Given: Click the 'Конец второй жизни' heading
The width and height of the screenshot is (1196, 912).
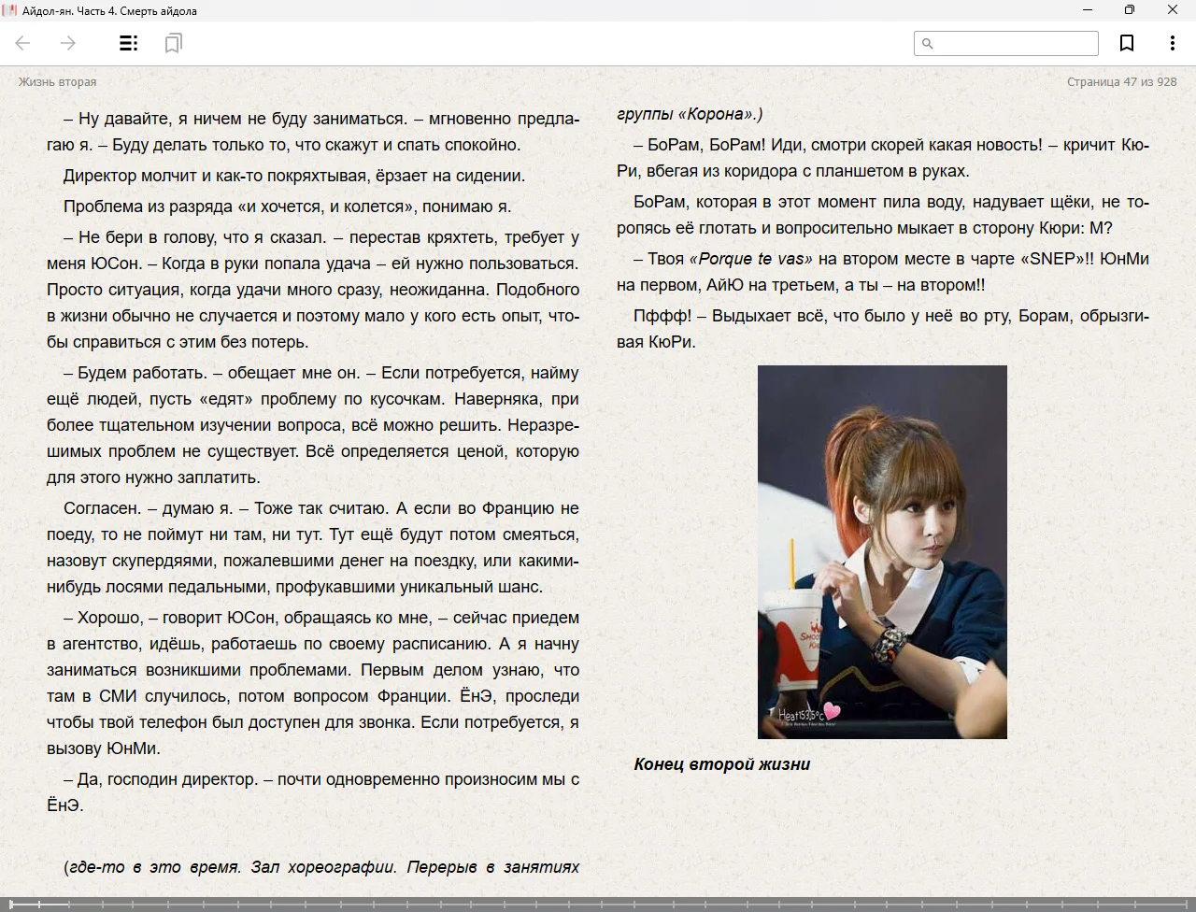Looking at the screenshot, I should click(x=721, y=764).
